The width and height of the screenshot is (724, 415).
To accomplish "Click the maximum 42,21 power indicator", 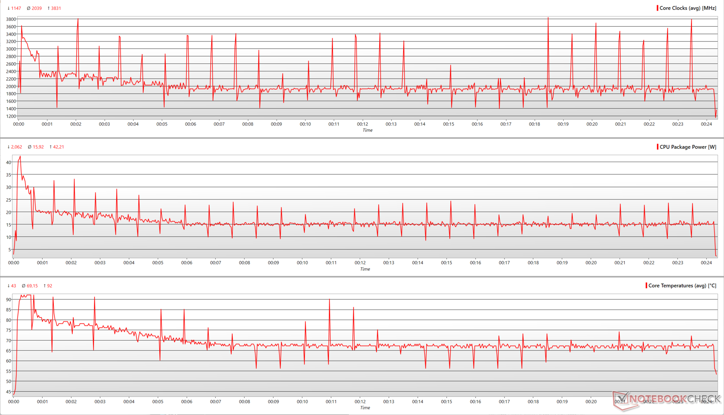I will (57, 147).
